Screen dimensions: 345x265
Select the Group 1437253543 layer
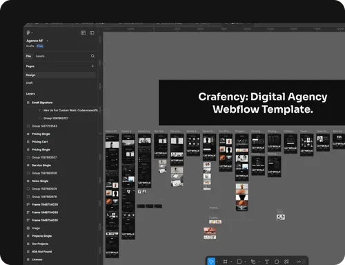click(44, 126)
